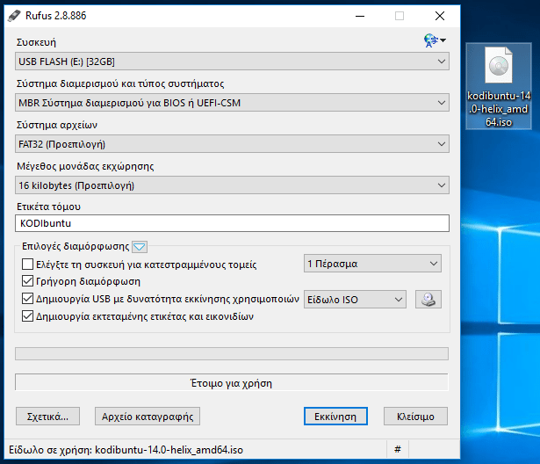Image resolution: width=540 pixels, height=464 pixels.
Task: Click in the Ετικέτα τόμου KODIbuntu field
Action: point(232,223)
